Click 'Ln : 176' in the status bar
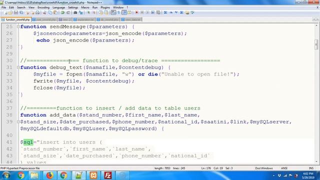The width and height of the screenshot is (320, 180). click(206, 168)
